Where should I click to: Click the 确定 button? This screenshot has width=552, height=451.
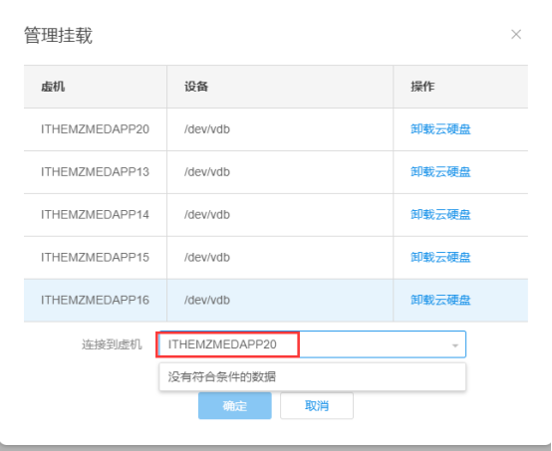pyautogui.click(x=235, y=406)
